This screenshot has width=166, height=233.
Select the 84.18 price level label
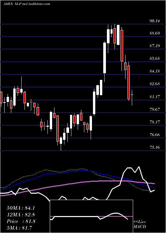[155, 71]
